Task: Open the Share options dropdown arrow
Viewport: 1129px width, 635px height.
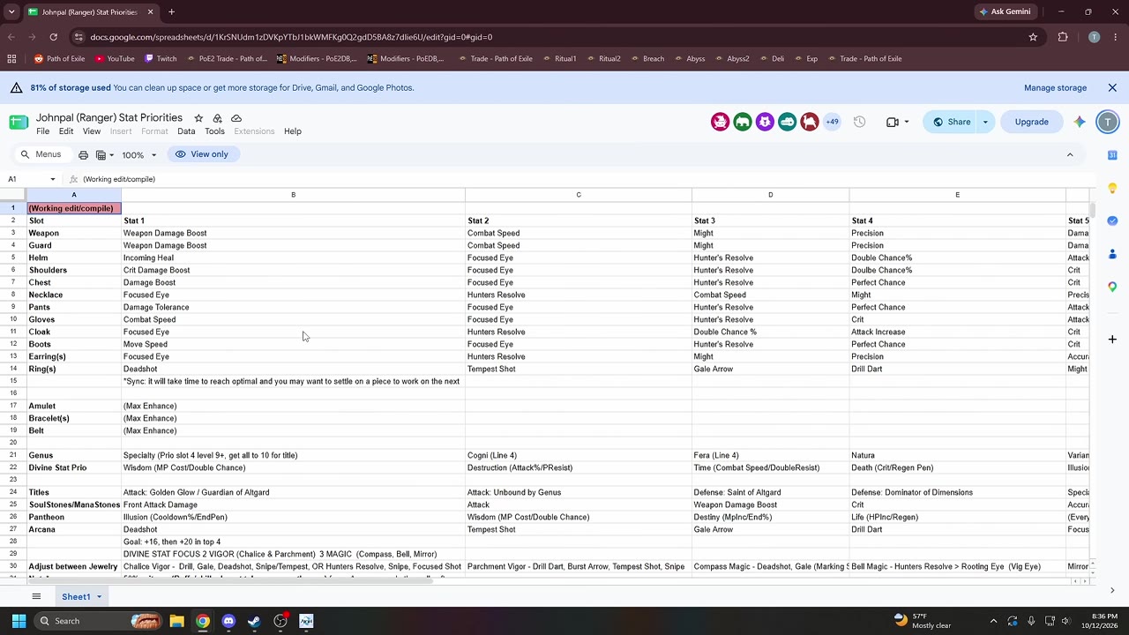Action: pyautogui.click(x=985, y=122)
